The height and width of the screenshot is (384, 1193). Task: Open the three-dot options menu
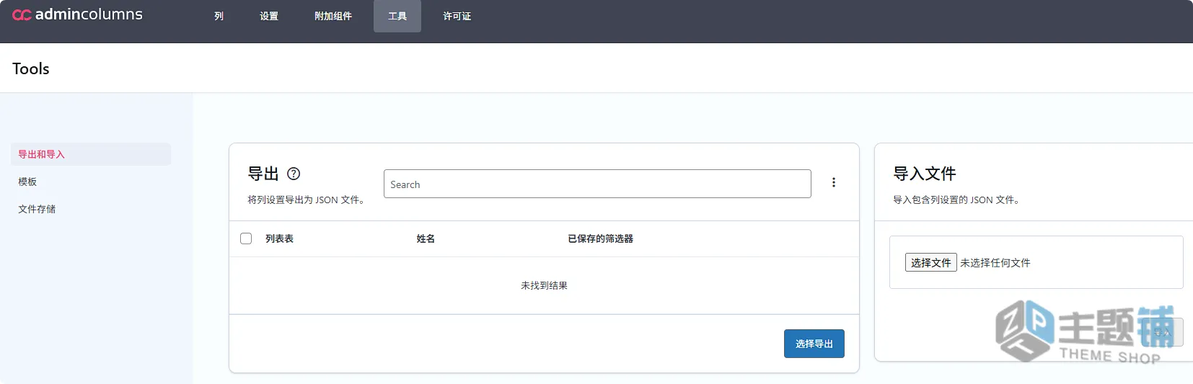pos(834,182)
